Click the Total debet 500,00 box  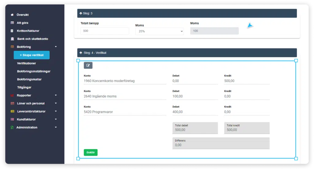coord(195,128)
